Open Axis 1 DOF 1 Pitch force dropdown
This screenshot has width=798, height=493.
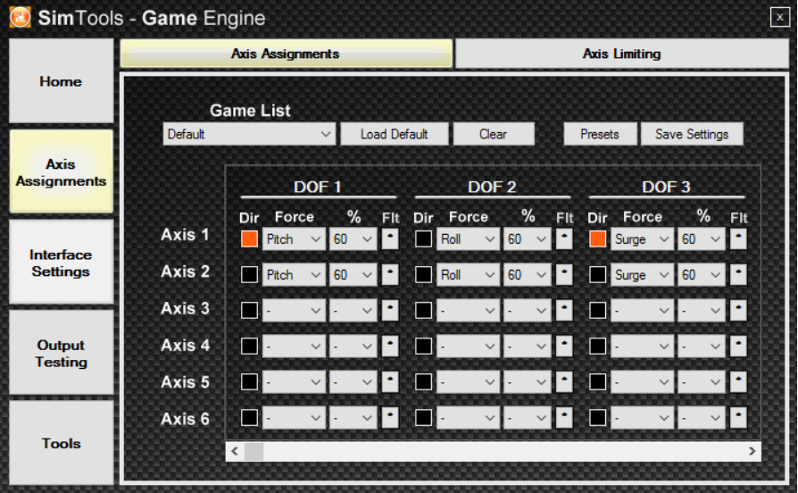point(294,239)
